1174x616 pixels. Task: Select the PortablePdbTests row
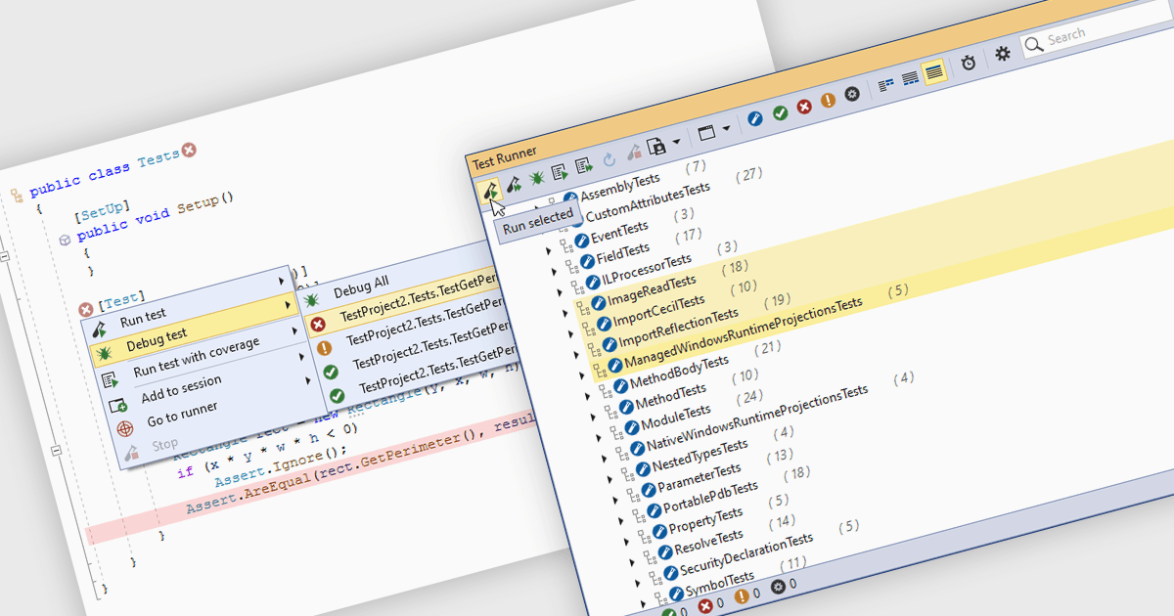[x=710, y=498]
